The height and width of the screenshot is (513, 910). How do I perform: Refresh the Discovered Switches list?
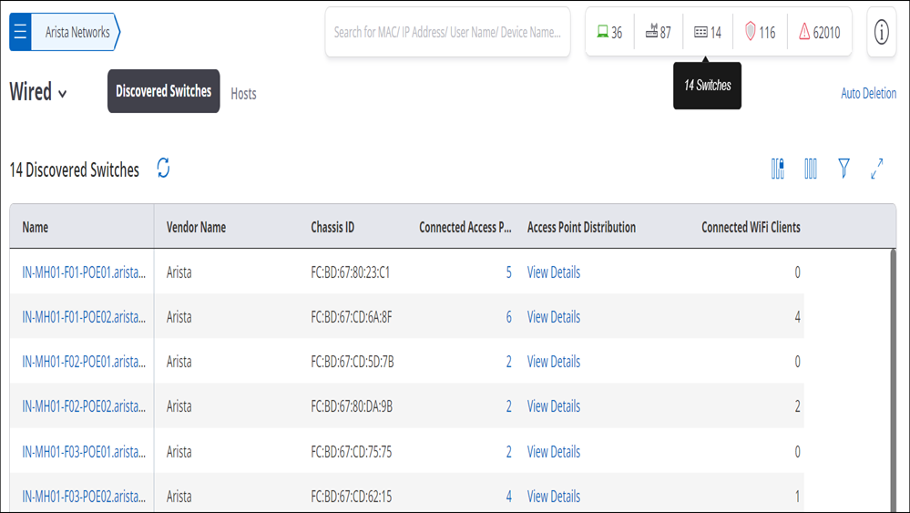[x=164, y=169]
